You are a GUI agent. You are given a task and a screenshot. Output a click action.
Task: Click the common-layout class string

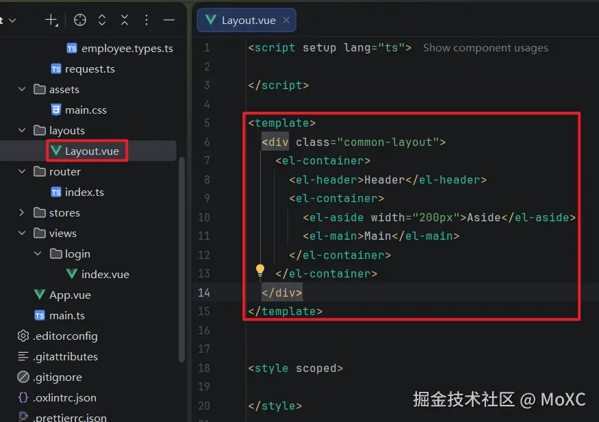(x=387, y=142)
